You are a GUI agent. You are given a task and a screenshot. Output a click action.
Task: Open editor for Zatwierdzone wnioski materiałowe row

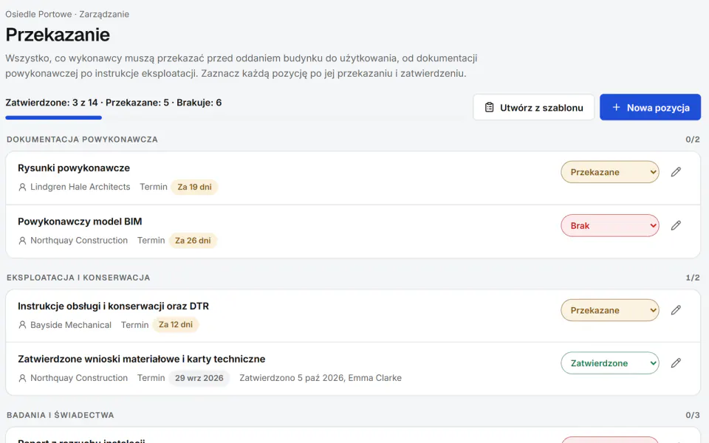tap(676, 363)
